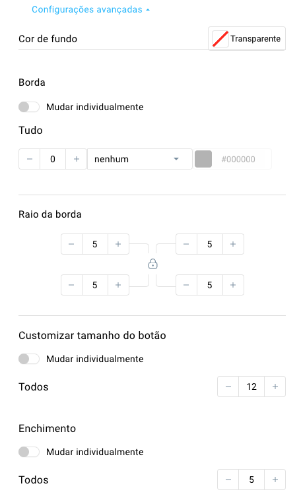Enable Mudar individualmente for button size
The height and width of the screenshot is (498, 301).
[x=29, y=359]
